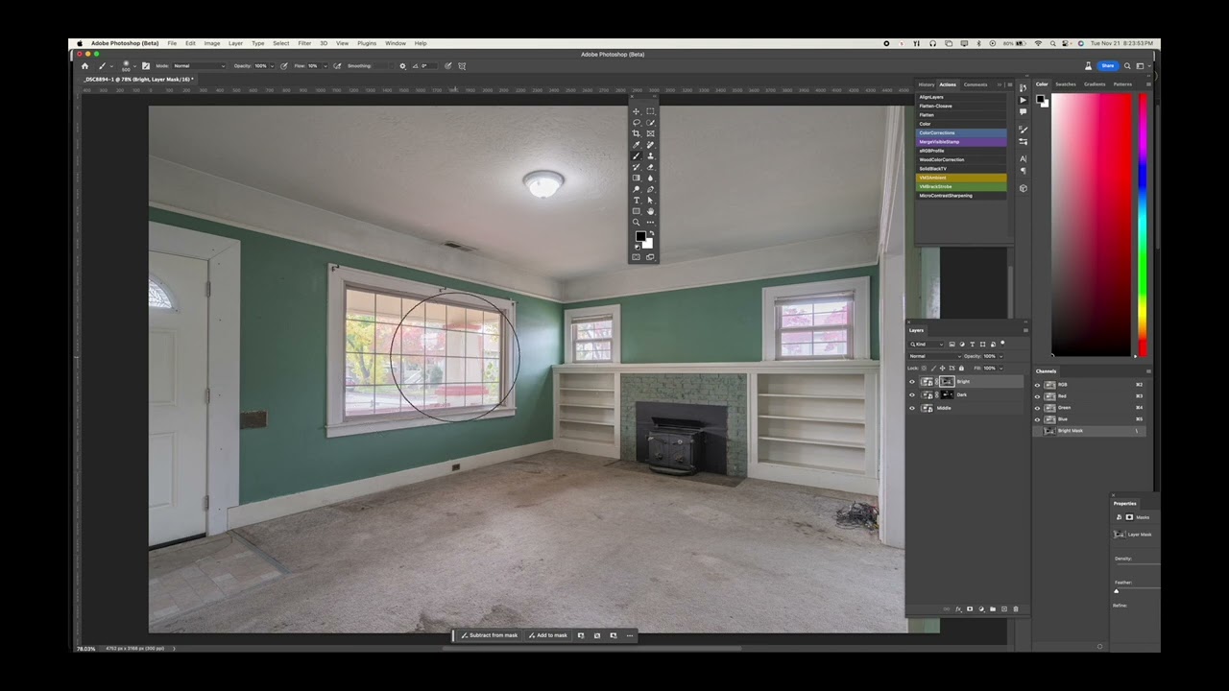The width and height of the screenshot is (1229, 691).
Task: Switch to the Swatches tab
Action: click(x=1066, y=84)
